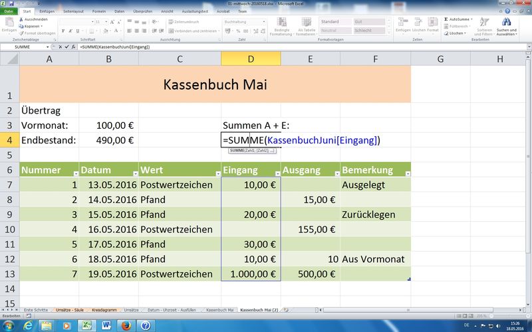
Task: Cancel the formula entry with the X icon
Action: (61, 47)
